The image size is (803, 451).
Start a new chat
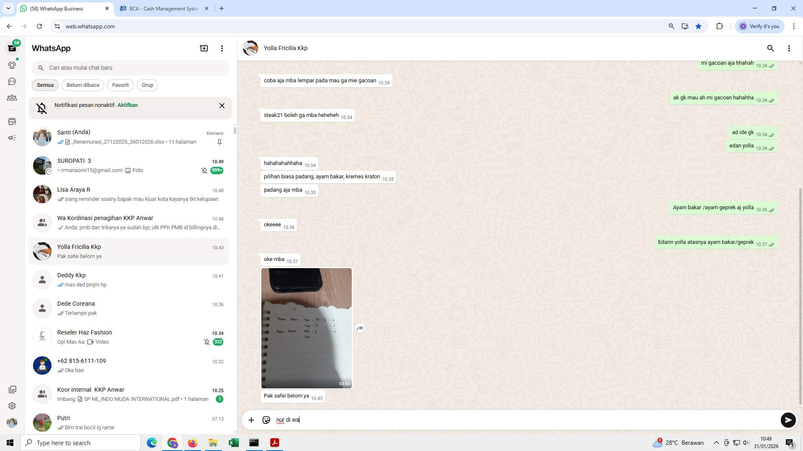point(204,48)
